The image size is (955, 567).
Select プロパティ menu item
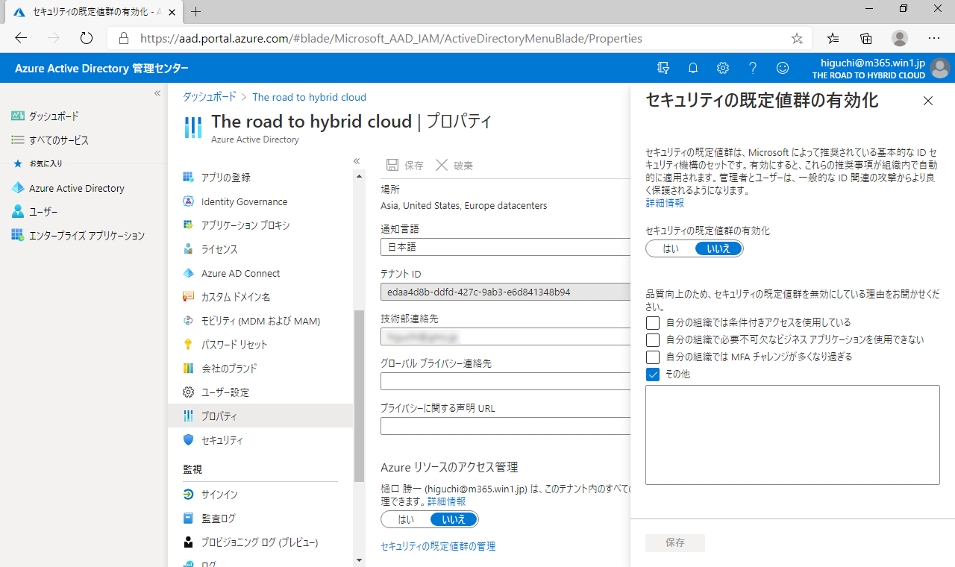[260, 416]
